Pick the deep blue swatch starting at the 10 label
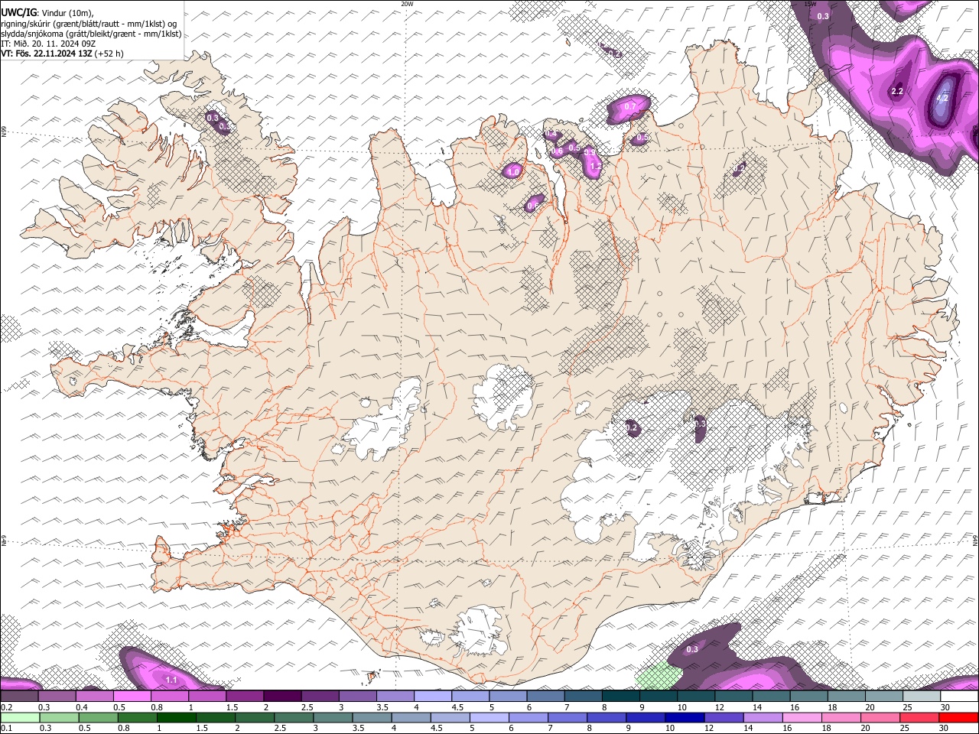Image resolution: width=979 pixels, height=734 pixels. pyautogui.click(x=685, y=718)
